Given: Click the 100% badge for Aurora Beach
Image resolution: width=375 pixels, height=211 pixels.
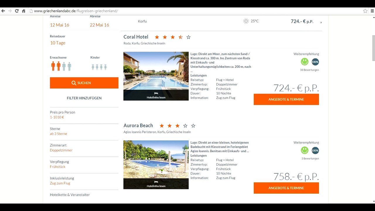Looking at the screenshot, I should click(x=315, y=150).
